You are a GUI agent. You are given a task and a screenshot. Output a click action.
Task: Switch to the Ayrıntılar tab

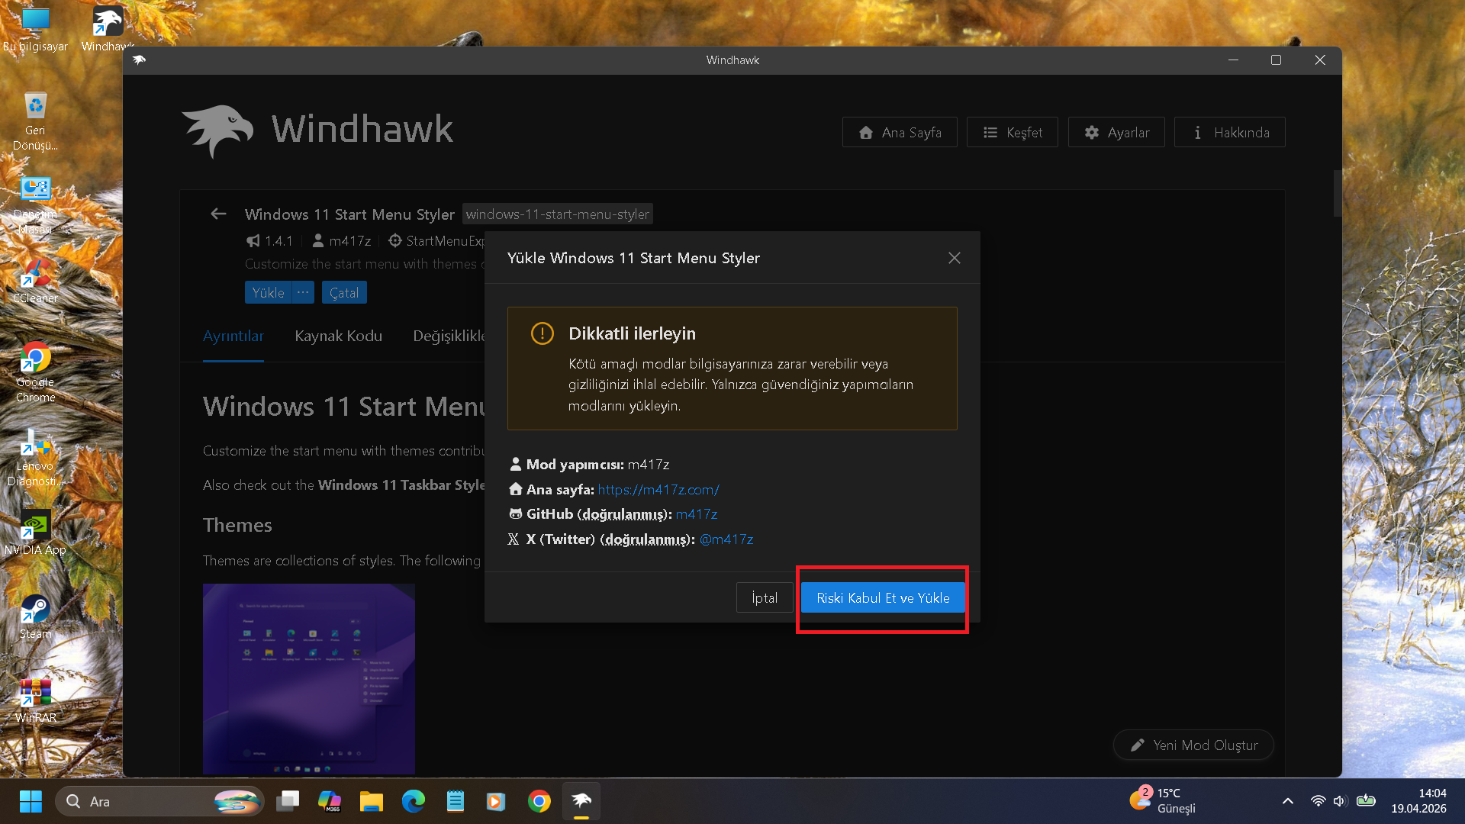pyautogui.click(x=233, y=336)
